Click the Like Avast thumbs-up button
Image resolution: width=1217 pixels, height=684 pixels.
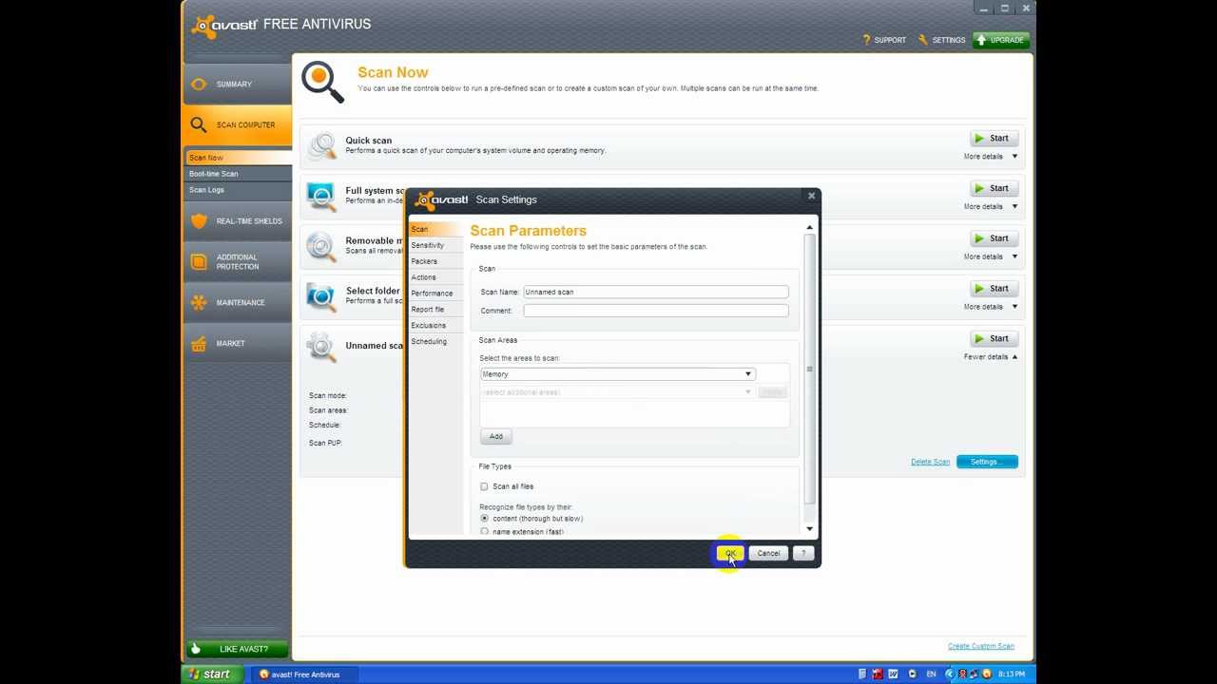237,649
